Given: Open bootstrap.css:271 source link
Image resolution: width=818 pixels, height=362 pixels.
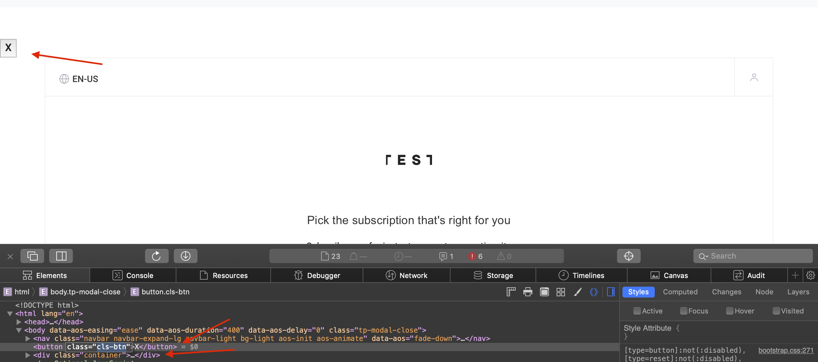Looking at the screenshot, I should coord(786,350).
